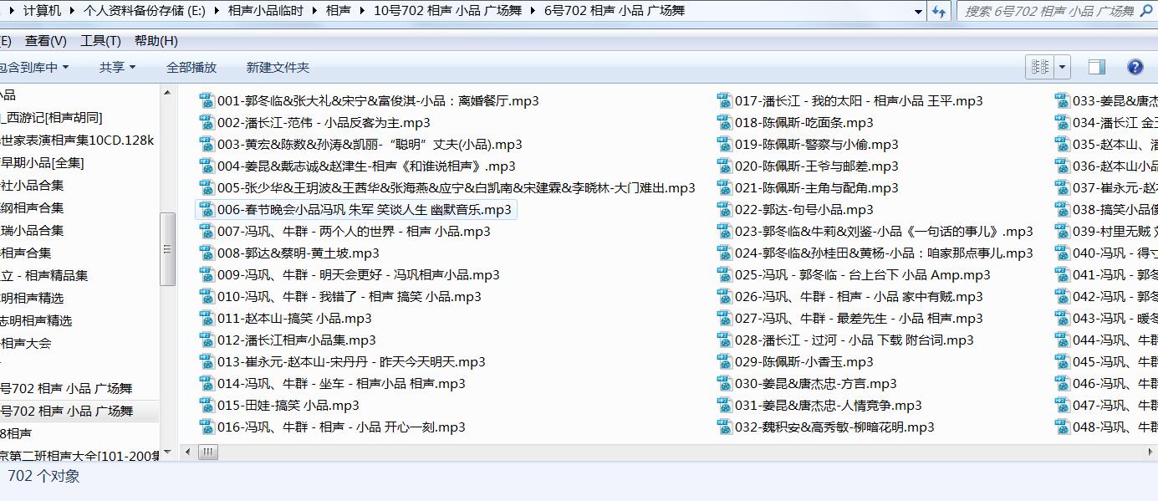The width and height of the screenshot is (1158, 501).
Task: Expand breadcrumb arrow after 计算机
Action: 72,11
